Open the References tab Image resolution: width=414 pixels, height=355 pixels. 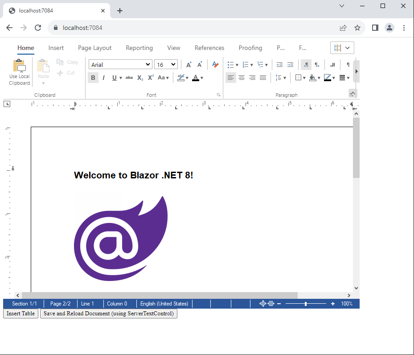tap(209, 48)
